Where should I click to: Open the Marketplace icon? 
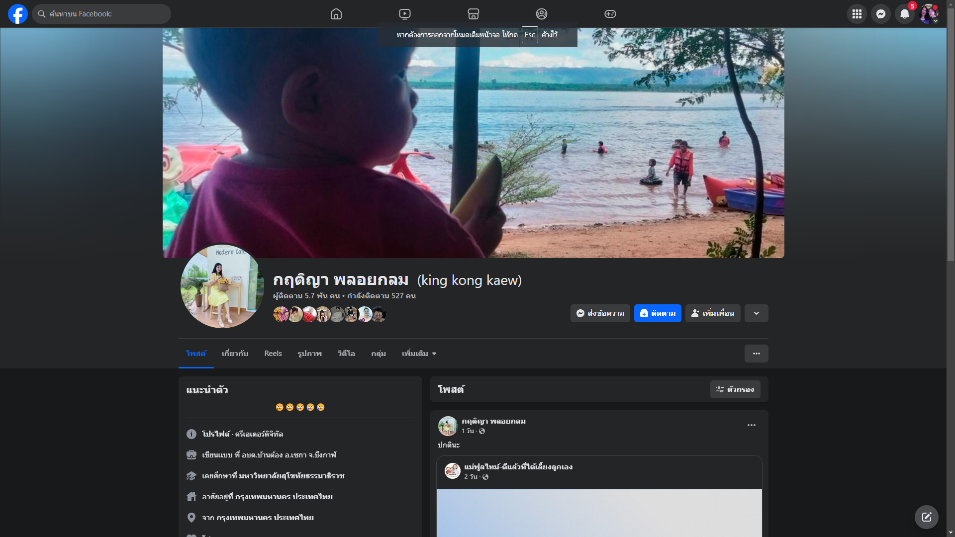click(474, 14)
